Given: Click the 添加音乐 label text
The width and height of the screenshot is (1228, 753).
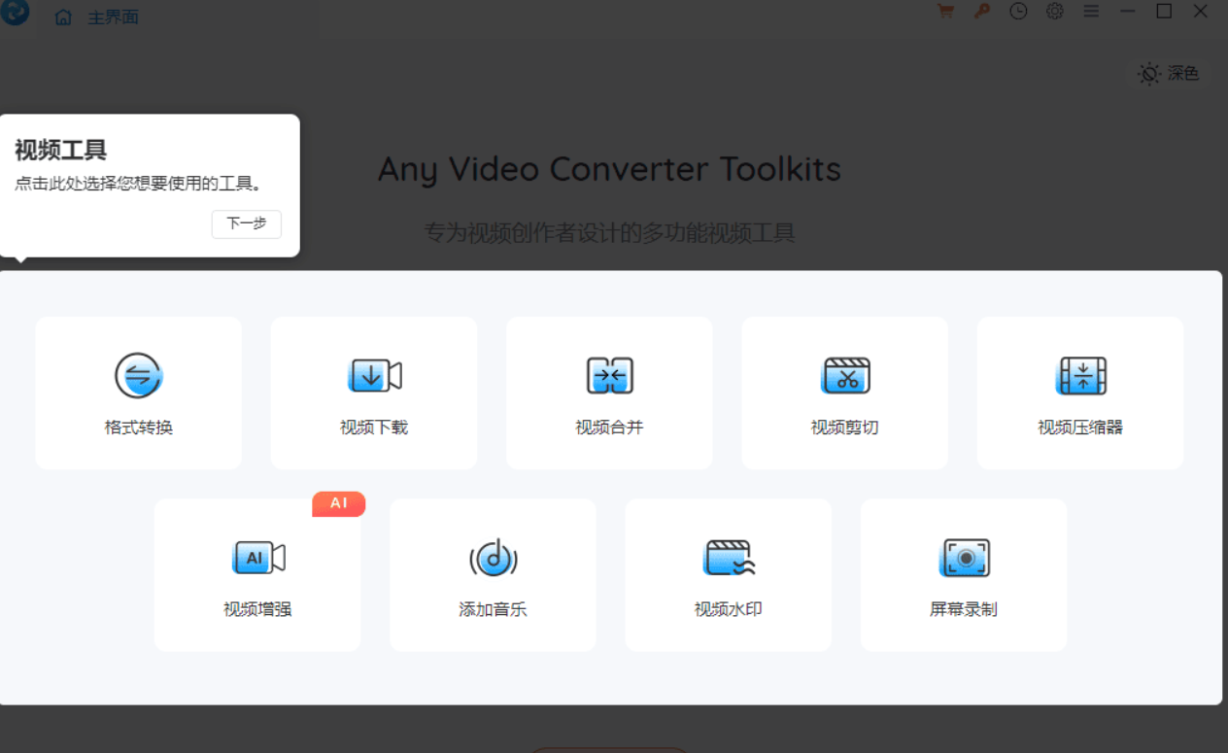Looking at the screenshot, I should pyautogui.click(x=493, y=609).
